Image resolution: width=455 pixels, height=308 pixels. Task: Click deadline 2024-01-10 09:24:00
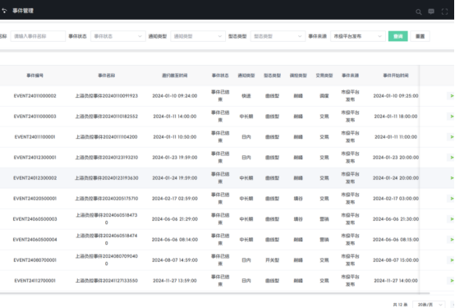pyautogui.click(x=175, y=96)
